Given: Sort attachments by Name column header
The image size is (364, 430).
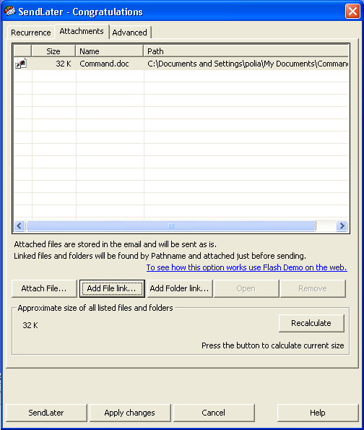Looking at the screenshot, I should pos(109,51).
